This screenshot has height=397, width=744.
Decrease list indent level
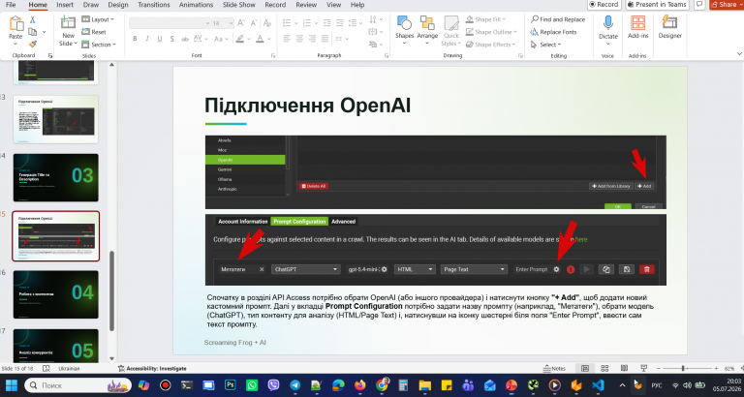326,23
